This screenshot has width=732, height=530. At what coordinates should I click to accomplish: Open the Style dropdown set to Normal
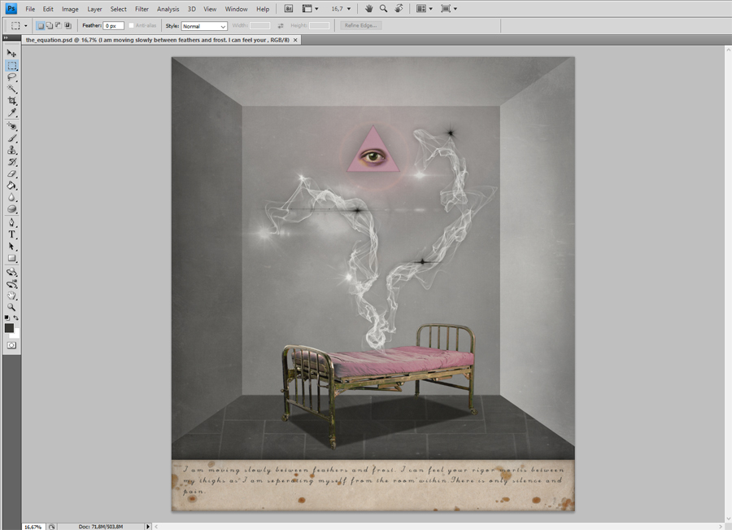tap(204, 26)
